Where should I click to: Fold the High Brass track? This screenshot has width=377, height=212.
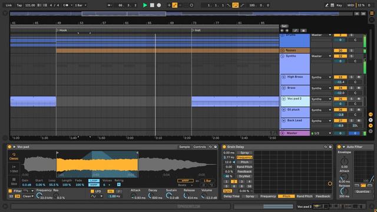[284, 77]
